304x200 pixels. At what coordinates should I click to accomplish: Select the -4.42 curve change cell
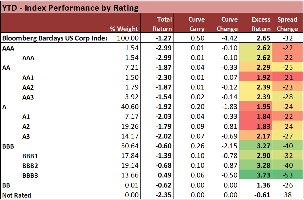point(229,38)
